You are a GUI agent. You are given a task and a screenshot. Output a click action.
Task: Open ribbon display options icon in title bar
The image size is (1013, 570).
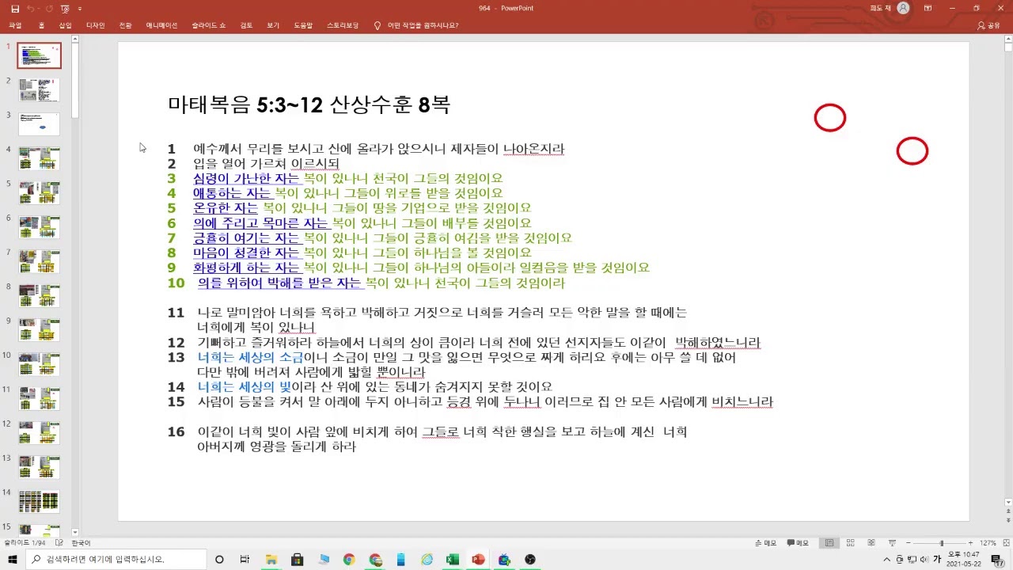[x=928, y=8]
